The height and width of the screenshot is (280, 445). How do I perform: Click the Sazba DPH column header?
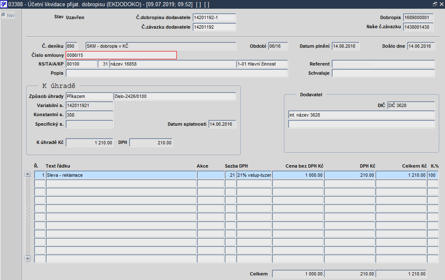click(x=237, y=166)
